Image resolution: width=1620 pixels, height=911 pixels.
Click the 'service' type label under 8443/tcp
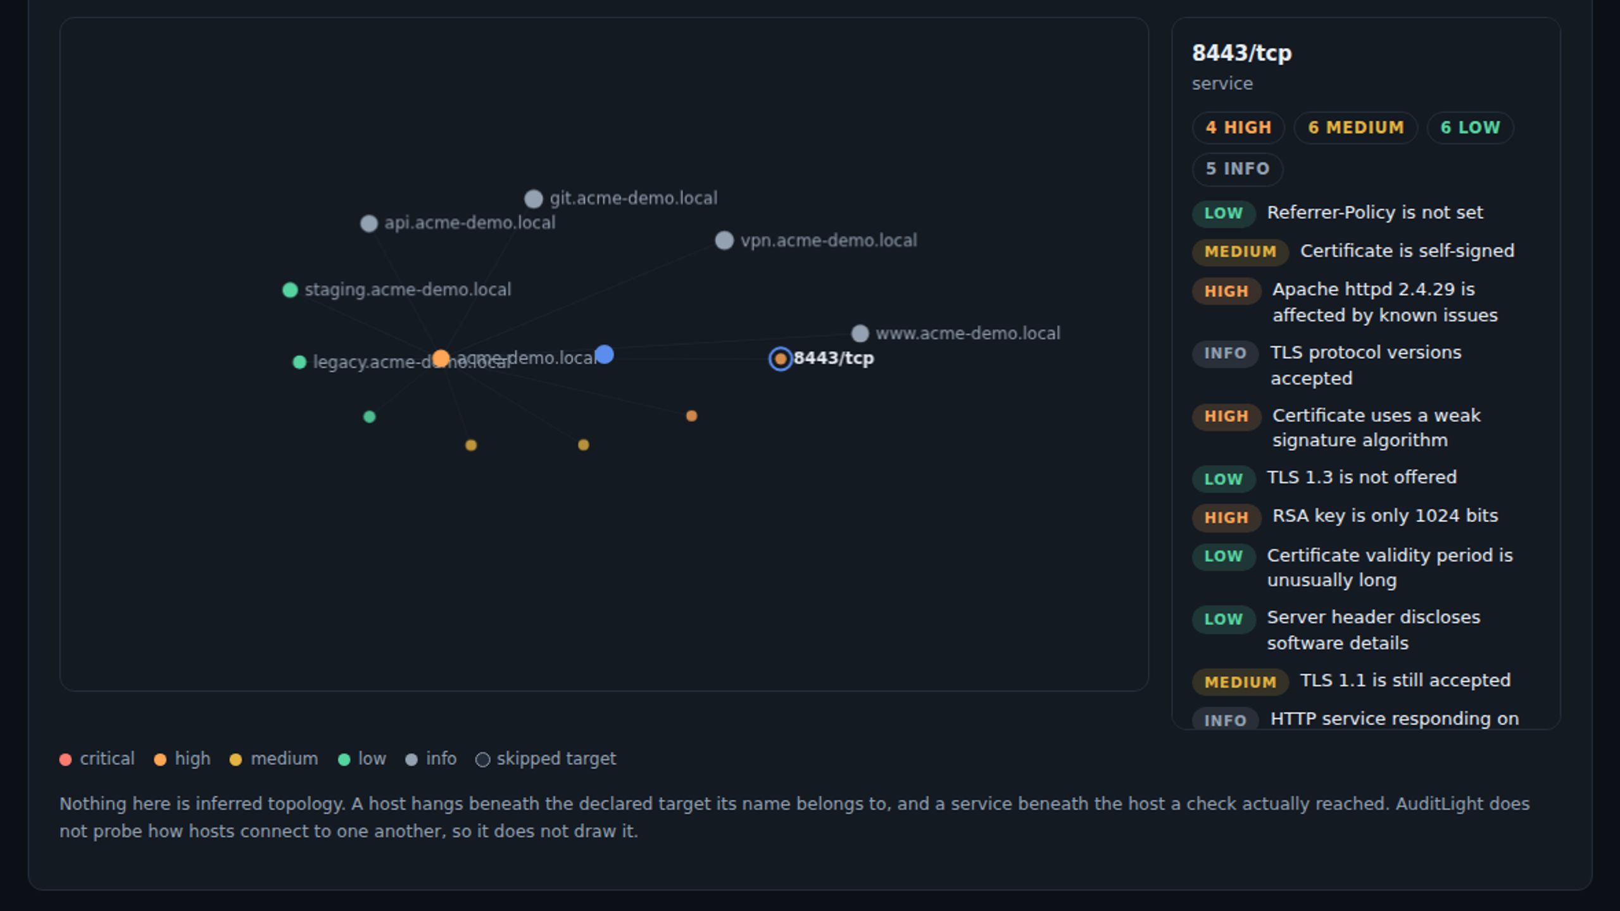coord(1222,84)
